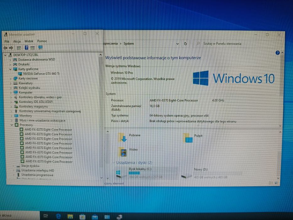Click System window scrollbar down arrow

(280, 126)
